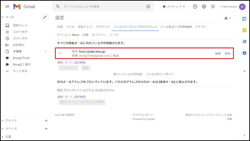Click the compose pencil icon
Image resolution: width=250 pixels, height=141 pixels.
45,17
